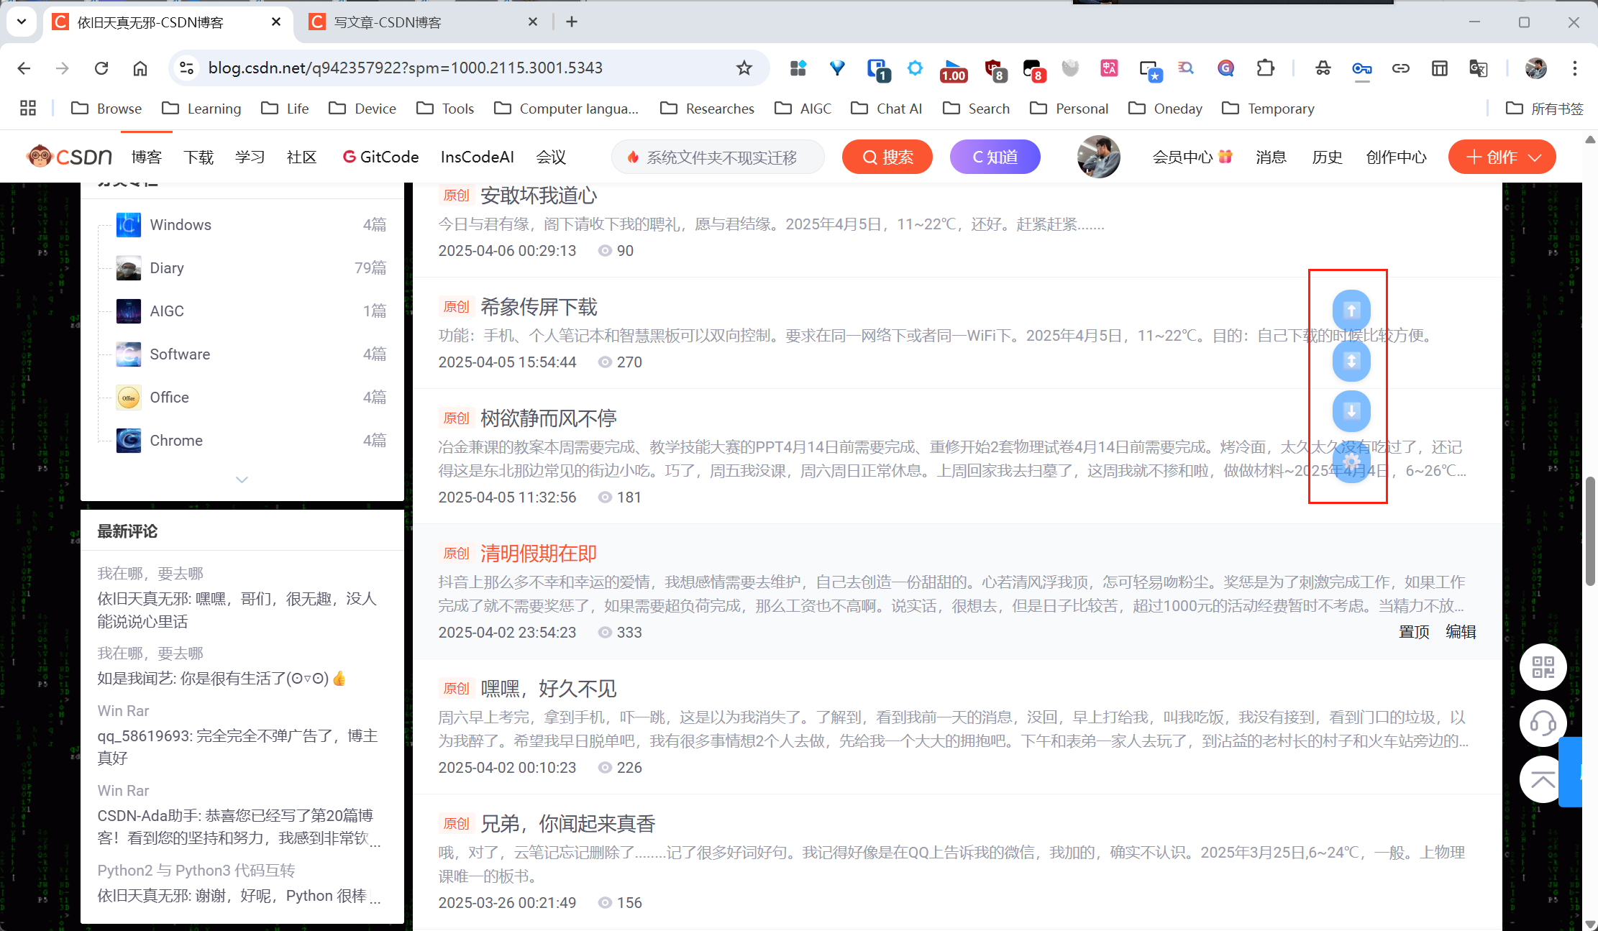Open the 创作 button dropdown
This screenshot has height=931, width=1598.
1535,157
